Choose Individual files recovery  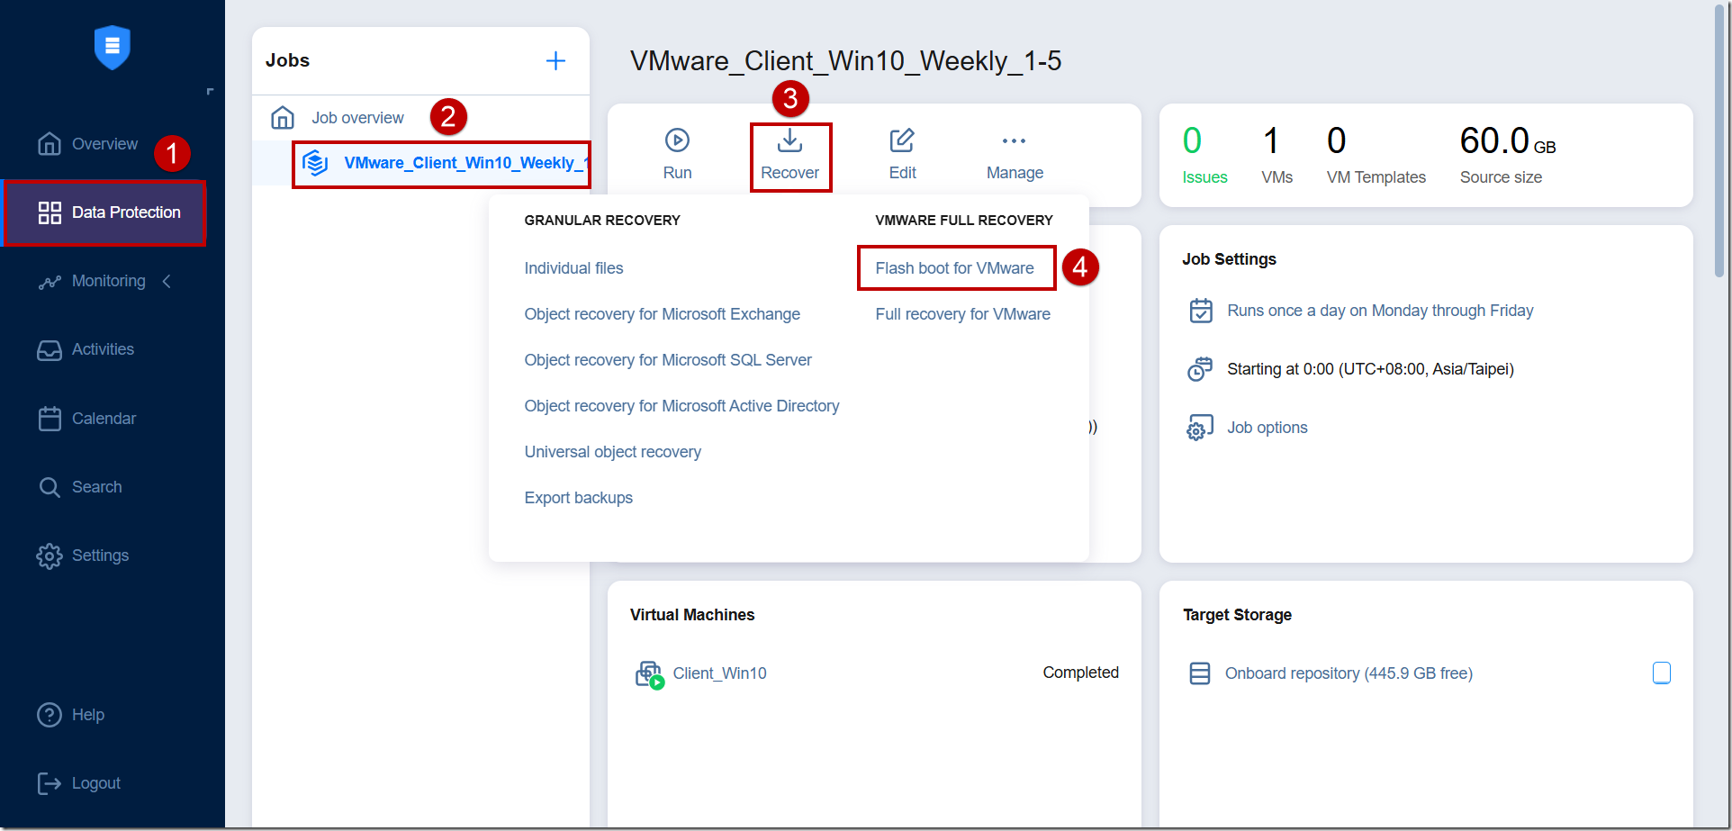(x=573, y=268)
